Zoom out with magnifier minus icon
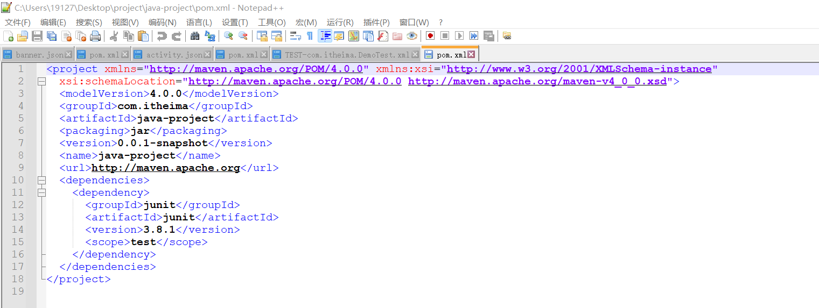The width and height of the screenshot is (819, 308). [243, 36]
